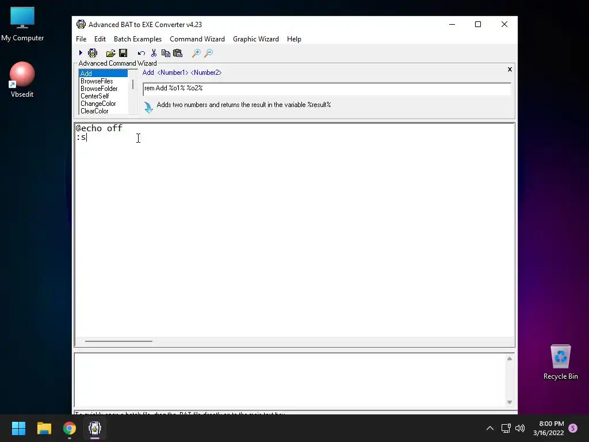Cut selection using scissors icon
This screenshot has height=442, width=589.
point(154,53)
